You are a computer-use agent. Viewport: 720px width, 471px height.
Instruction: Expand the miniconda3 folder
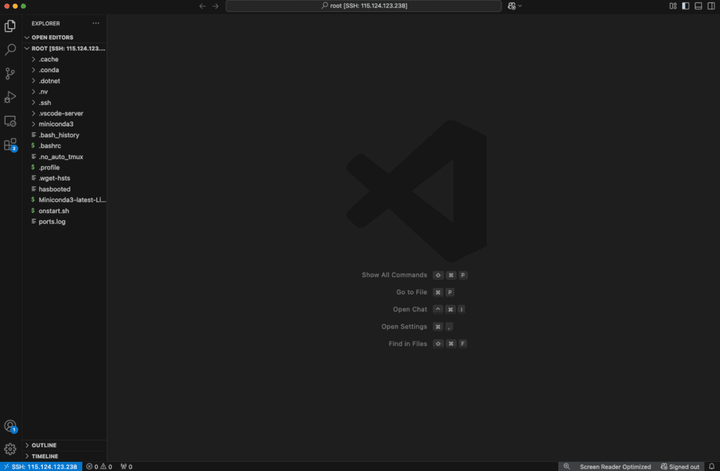[x=65, y=124]
